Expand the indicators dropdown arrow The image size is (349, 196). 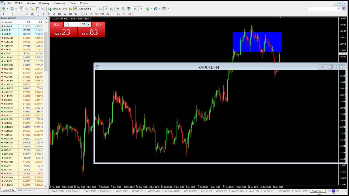151,9
